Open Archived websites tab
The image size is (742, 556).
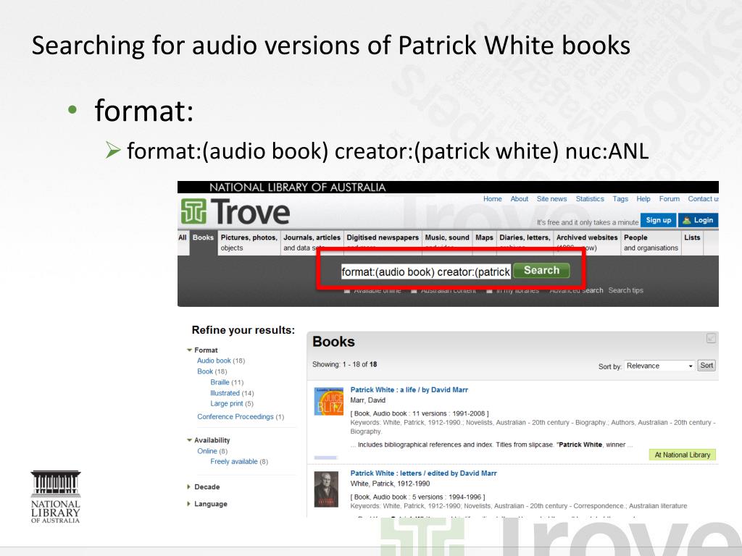point(587,243)
